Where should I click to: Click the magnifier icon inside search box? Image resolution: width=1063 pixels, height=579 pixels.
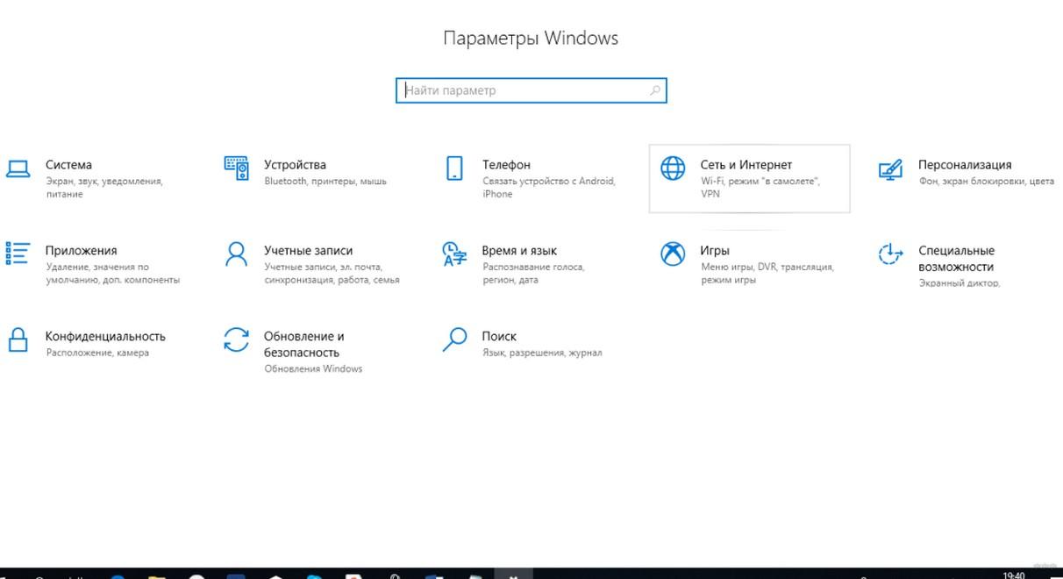(655, 90)
